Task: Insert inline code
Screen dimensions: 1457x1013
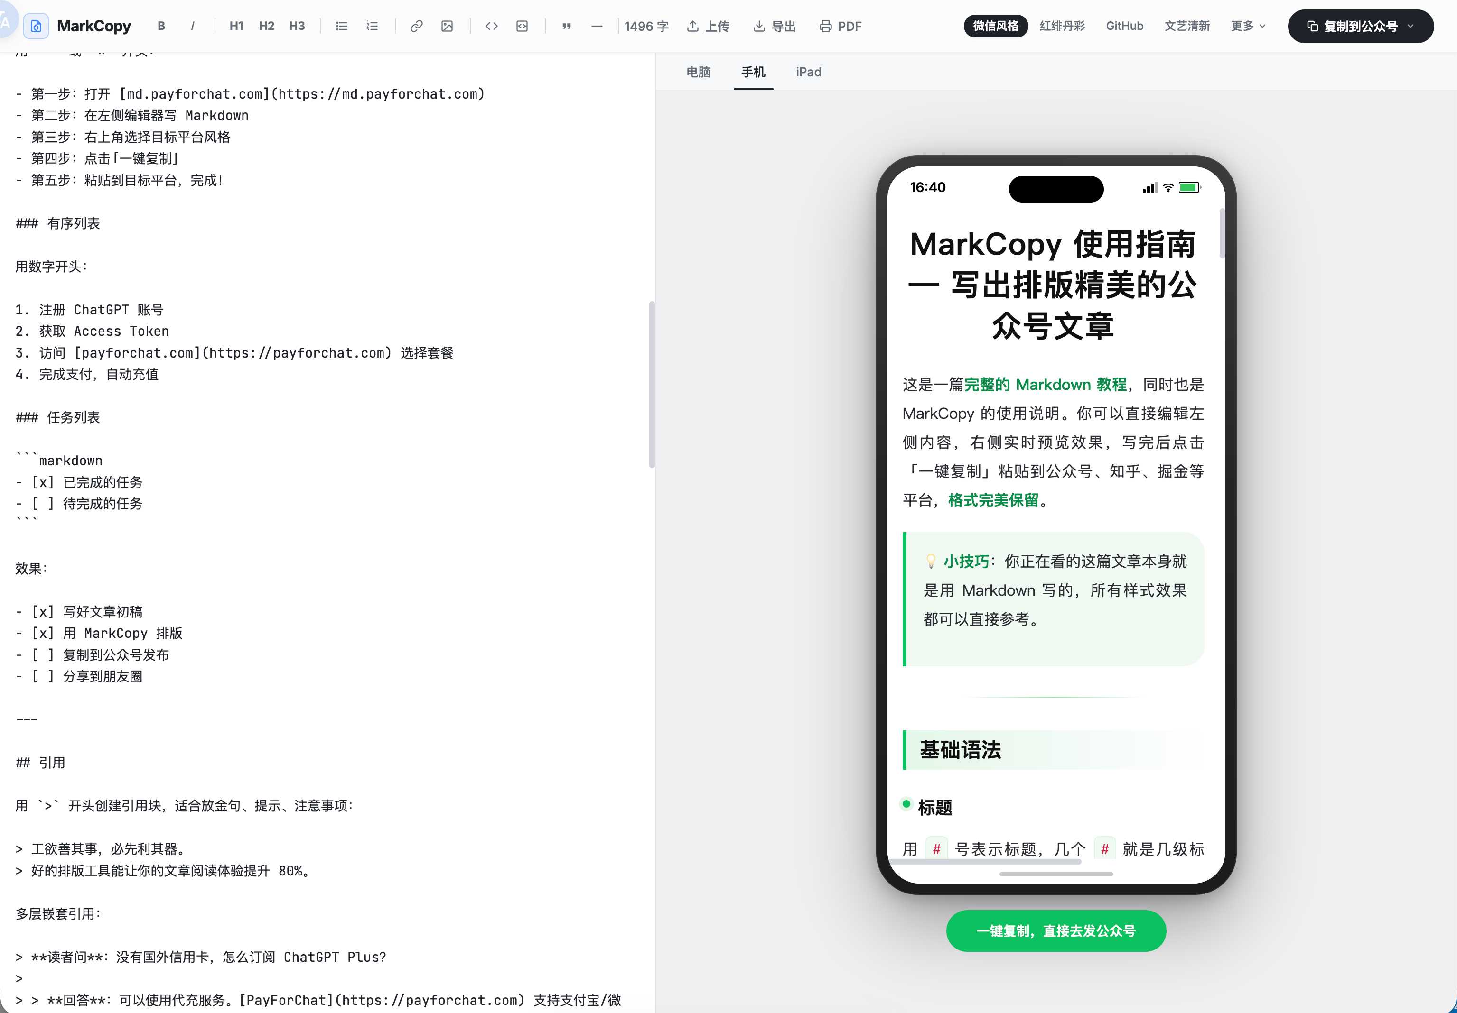Action: (491, 26)
